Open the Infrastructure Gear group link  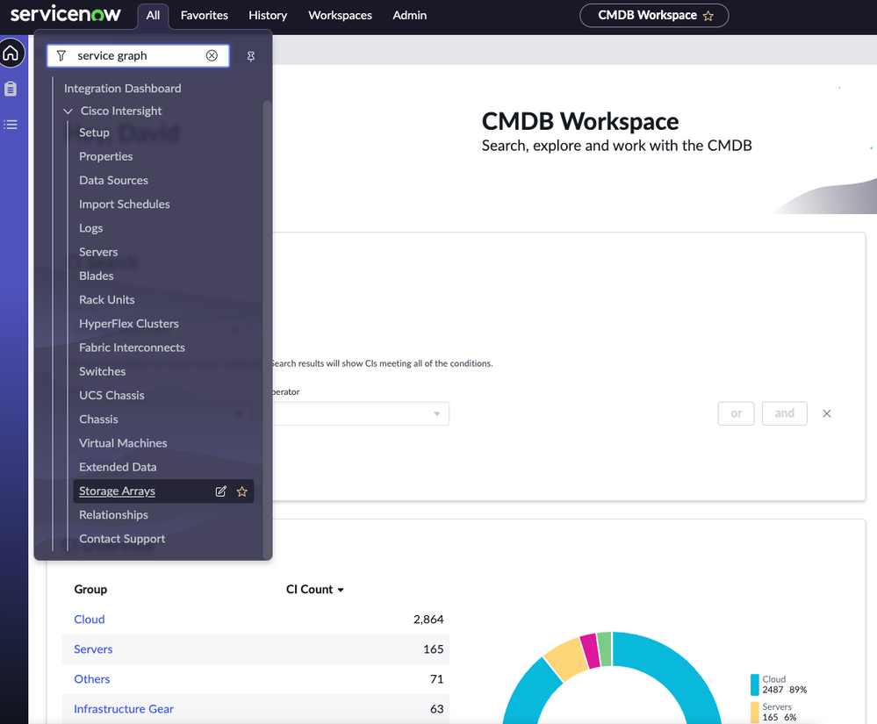tap(124, 709)
